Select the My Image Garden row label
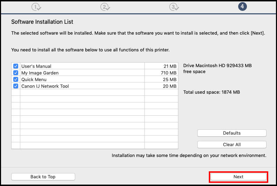Image resolution: width=277 pixels, height=186 pixels. pos(40,73)
